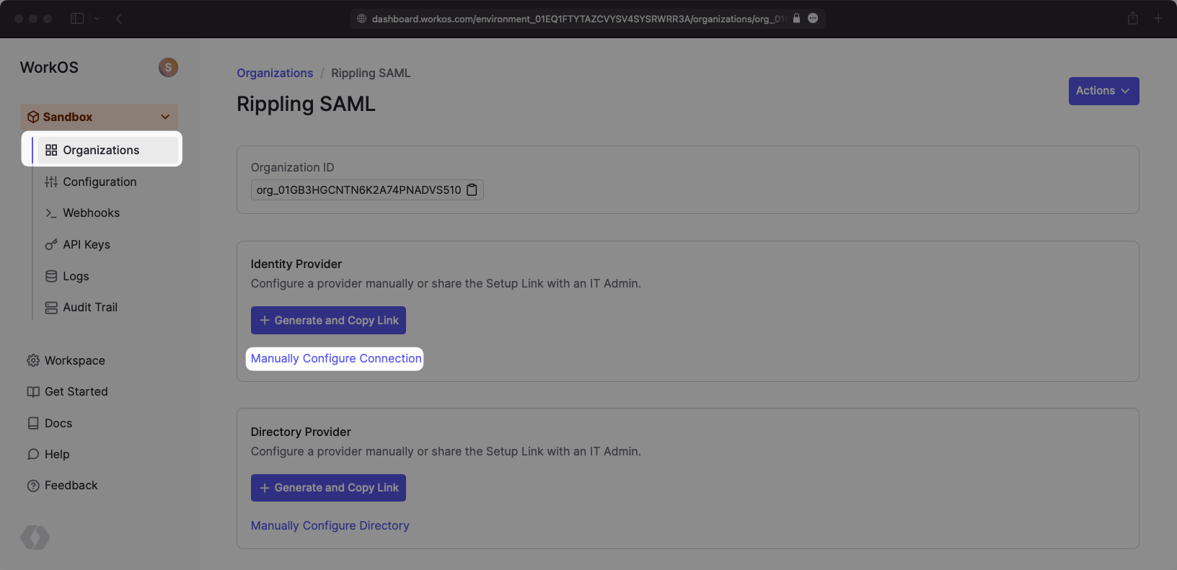This screenshot has height=570, width=1177.
Task: Expand the Sandbox environment dropdown
Action: [165, 117]
